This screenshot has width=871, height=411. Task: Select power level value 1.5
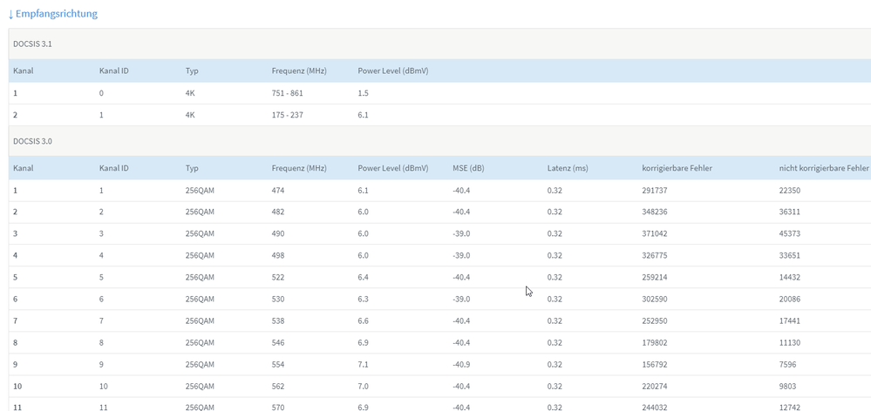(x=363, y=93)
